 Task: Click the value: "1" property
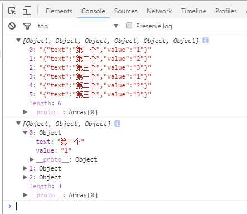(x=54, y=150)
